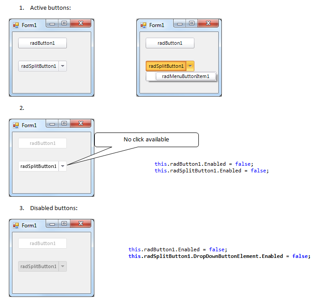Collapse the highlighted orange split button arrow
This screenshot has height=308, width=329.
pos(190,66)
